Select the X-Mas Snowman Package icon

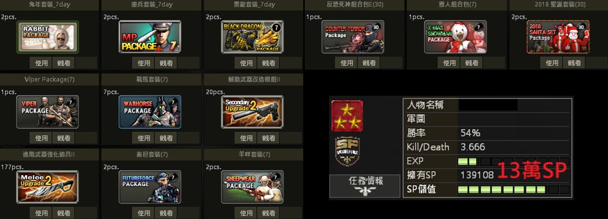tap(455, 37)
